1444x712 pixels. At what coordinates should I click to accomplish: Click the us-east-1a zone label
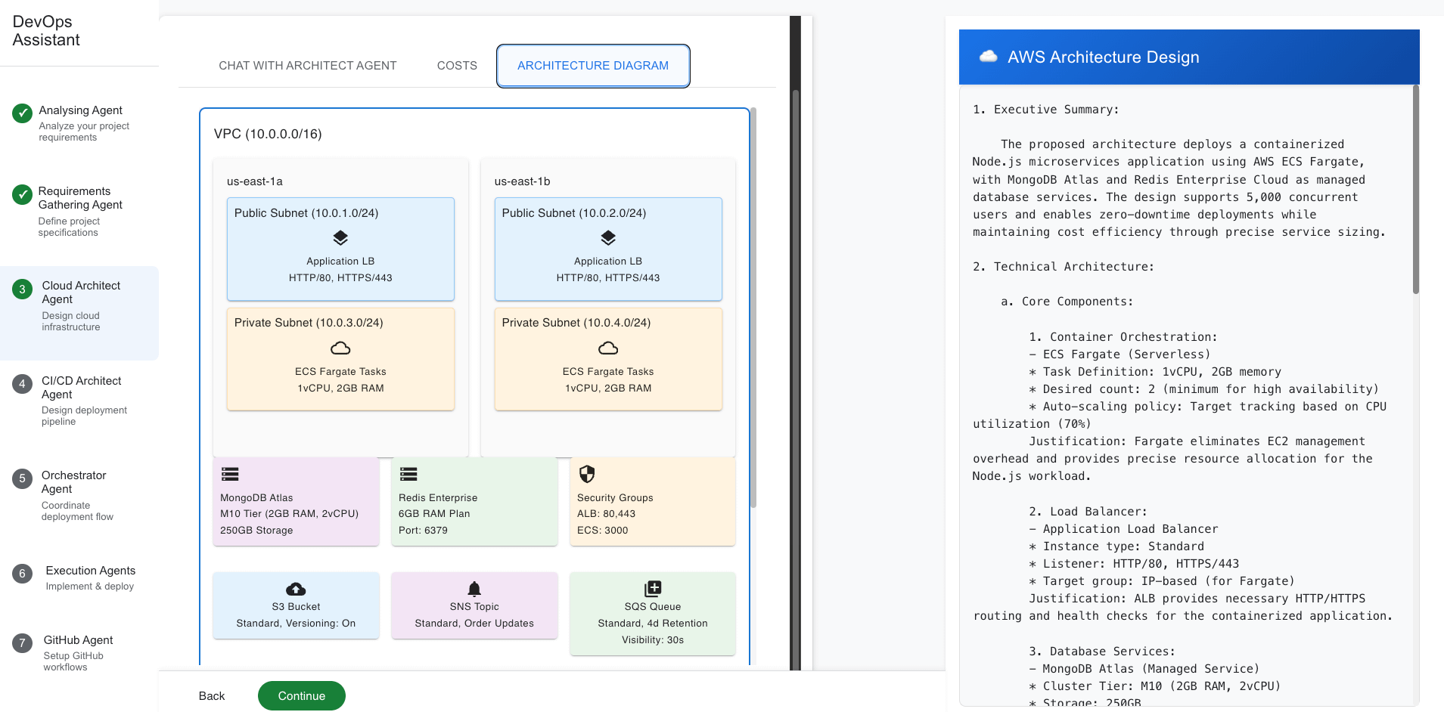(255, 181)
